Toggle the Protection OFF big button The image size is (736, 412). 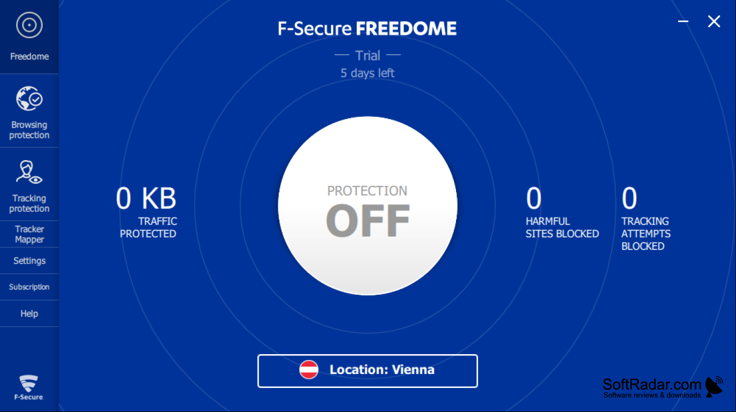(367, 206)
